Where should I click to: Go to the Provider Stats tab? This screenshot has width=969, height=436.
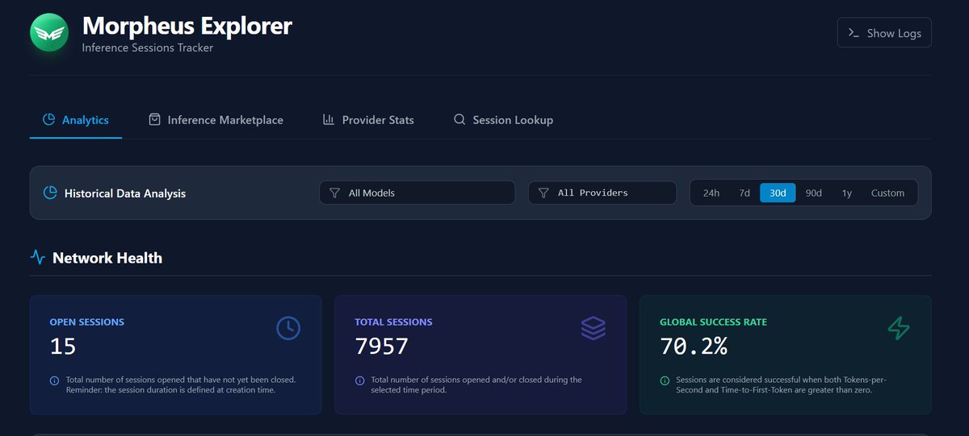point(368,120)
